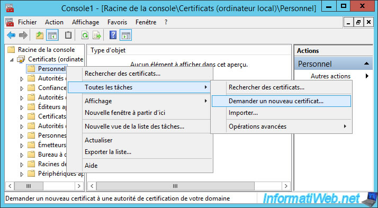Image resolution: width=378 pixels, height=208 pixels.
Task: Expand the Émetteurs tree node
Action: pyautogui.click(x=22, y=146)
